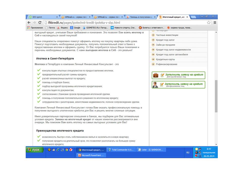Click the businessman icon in the application banner

point(155,85)
